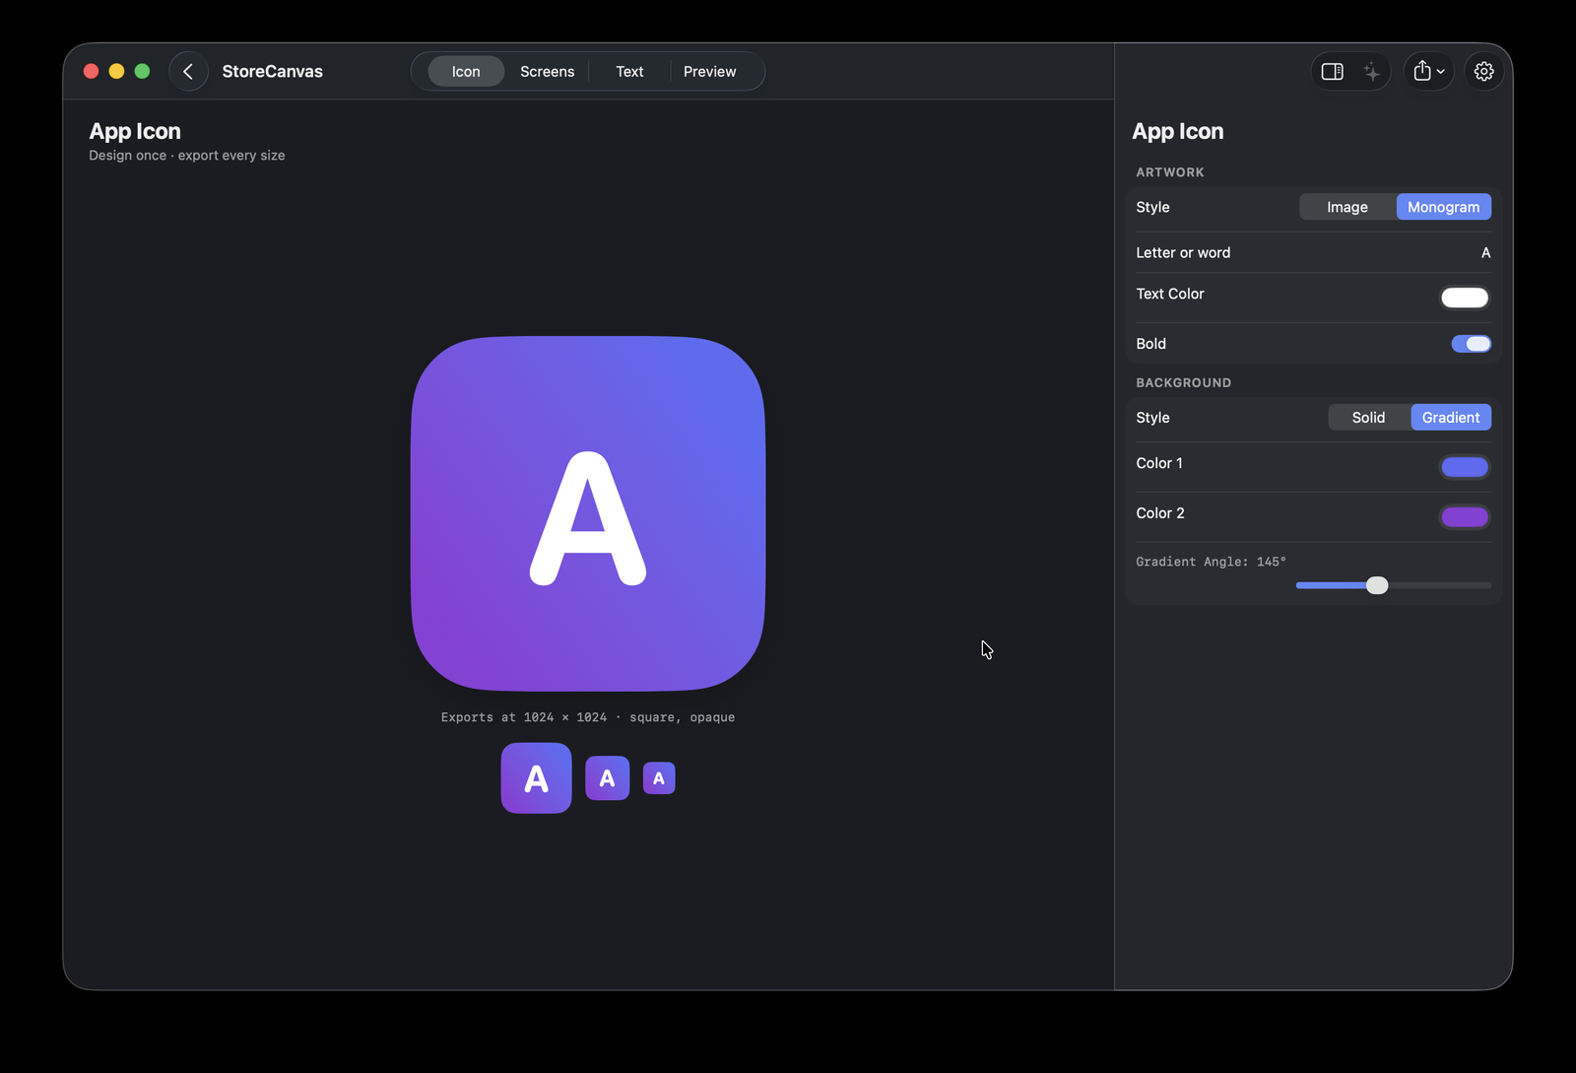Open the Color 2 swatch

coord(1464,517)
